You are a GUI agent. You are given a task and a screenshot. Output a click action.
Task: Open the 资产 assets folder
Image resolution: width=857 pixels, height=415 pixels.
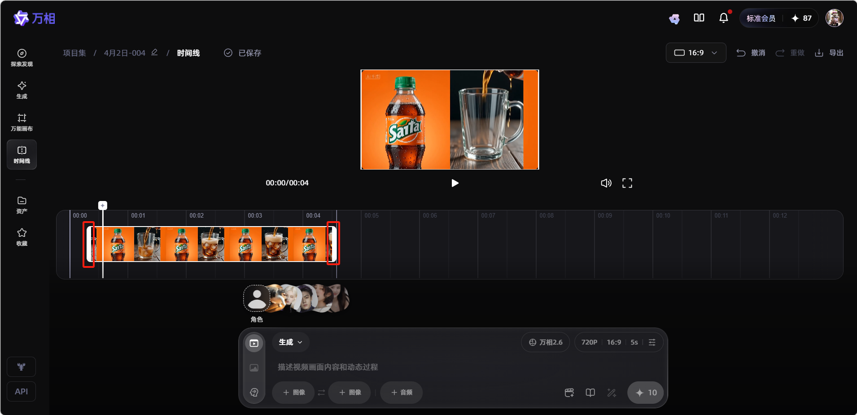coord(22,205)
